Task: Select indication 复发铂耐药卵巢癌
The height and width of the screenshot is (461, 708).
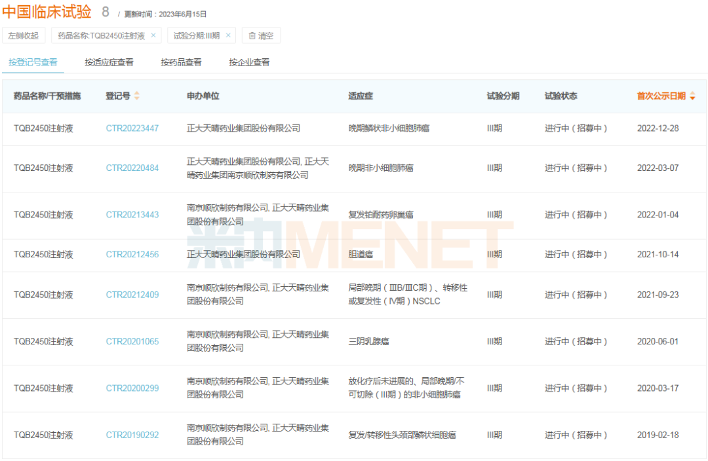Action: (x=381, y=215)
